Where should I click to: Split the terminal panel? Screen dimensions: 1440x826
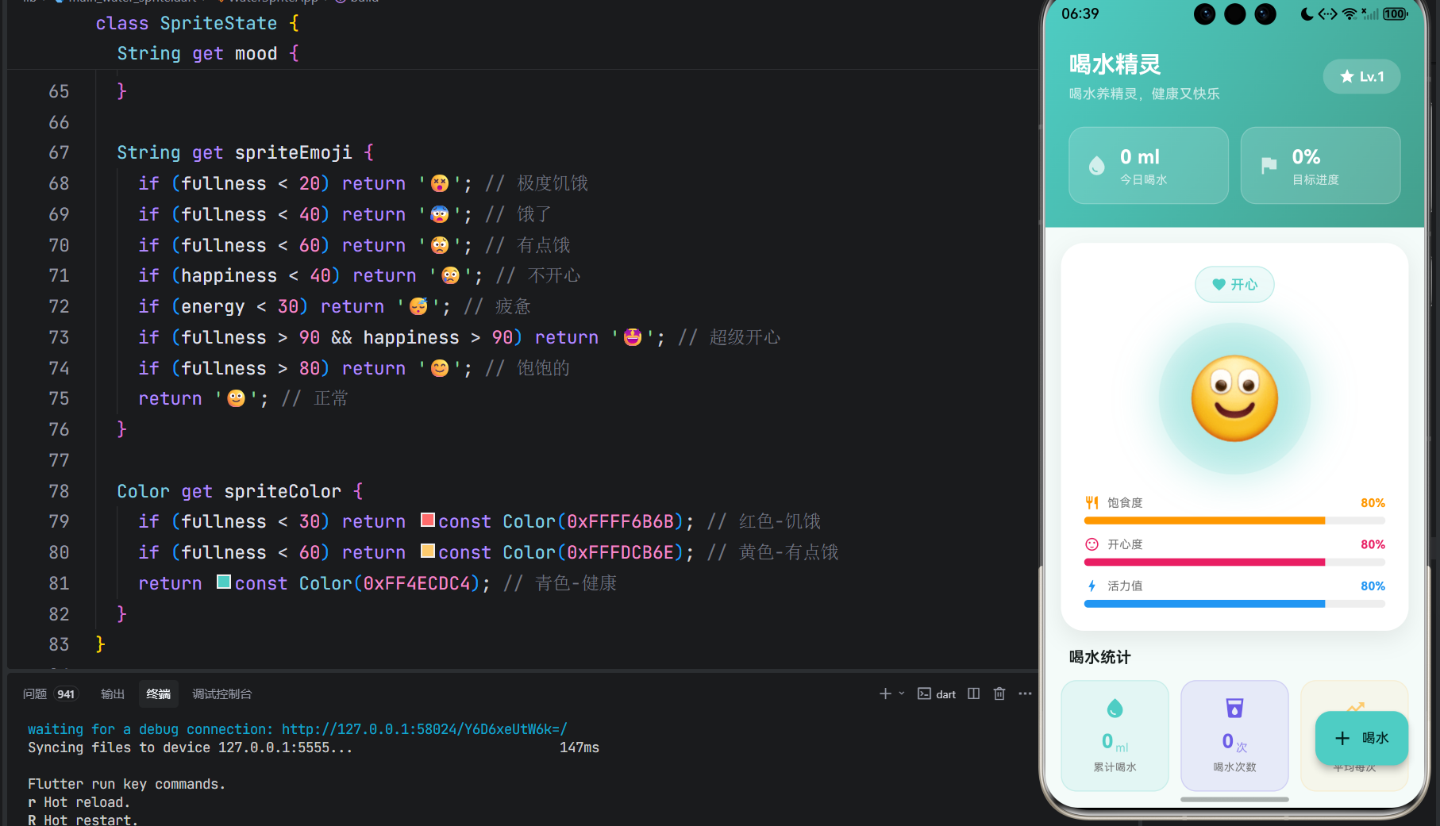click(x=974, y=693)
